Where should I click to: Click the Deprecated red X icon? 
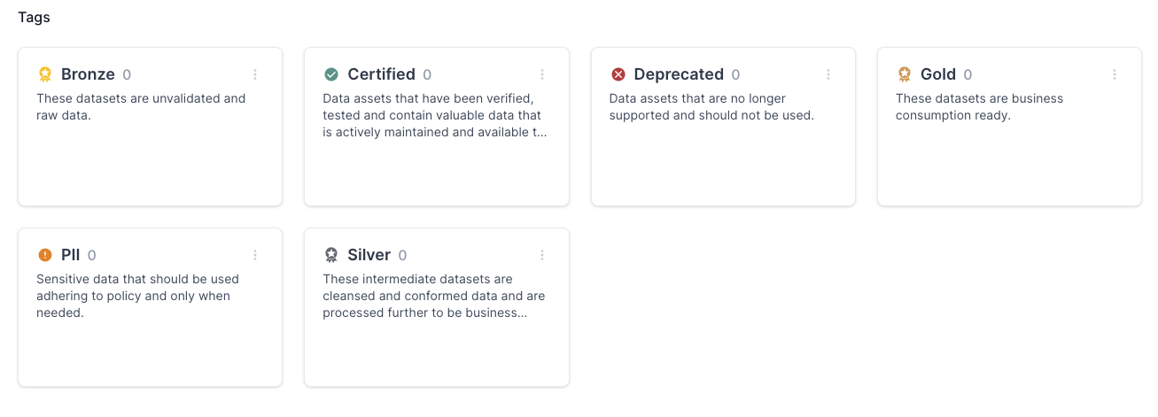pos(618,74)
